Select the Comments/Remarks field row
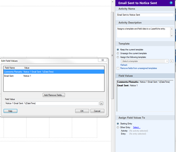Screen dimensions: 176x152 tap(54, 72)
